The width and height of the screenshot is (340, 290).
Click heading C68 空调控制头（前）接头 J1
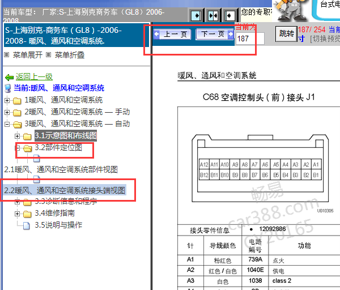click(x=259, y=97)
